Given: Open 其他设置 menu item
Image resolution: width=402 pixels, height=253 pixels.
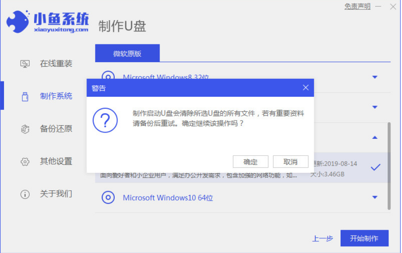Looking at the screenshot, I should click(56, 161).
